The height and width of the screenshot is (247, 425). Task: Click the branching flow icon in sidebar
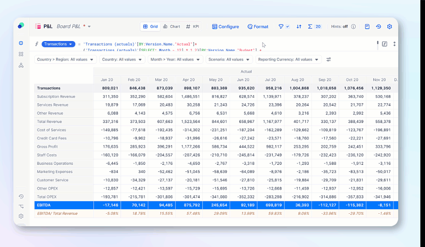21,206
